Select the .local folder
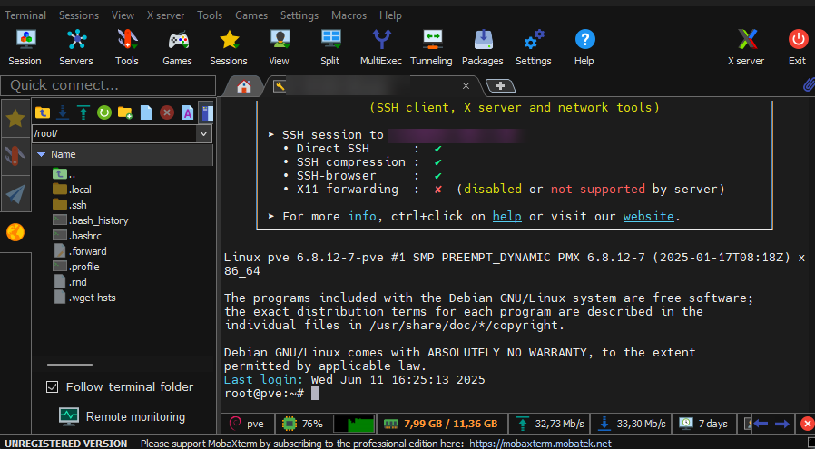Viewport: 815px width, 449px height. pos(73,190)
